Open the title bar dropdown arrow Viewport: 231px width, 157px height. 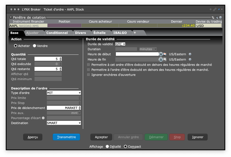222,9
